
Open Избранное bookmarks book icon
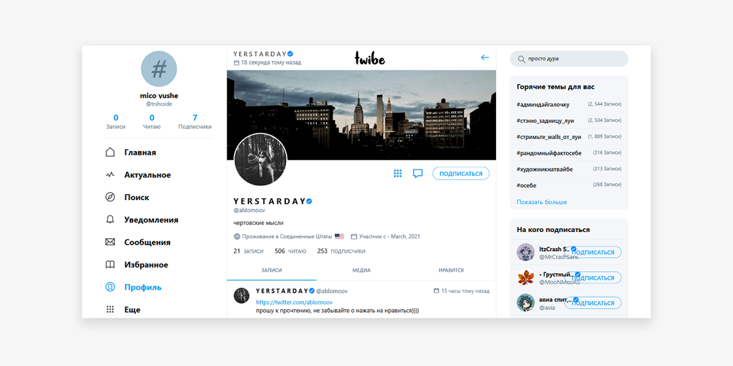click(110, 265)
